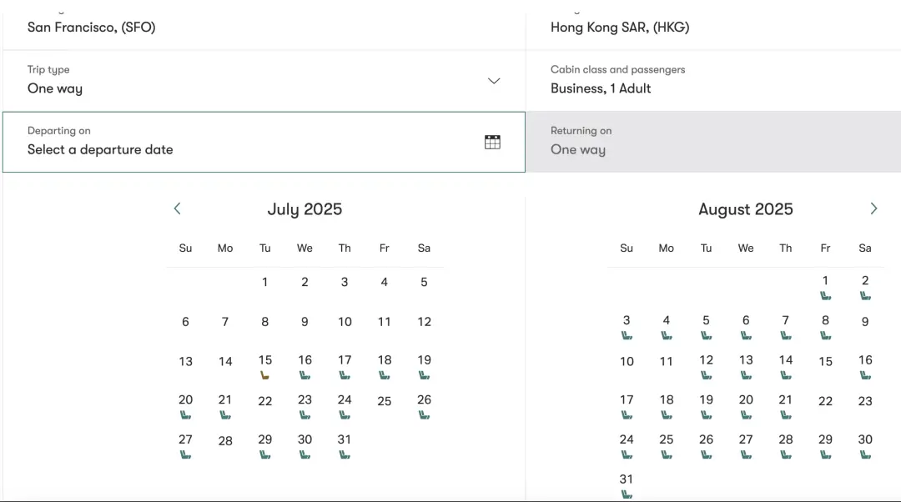Image resolution: width=901 pixels, height=502 pixels.
Task: Click the seat icon under August 1
Action: (825, 295)
